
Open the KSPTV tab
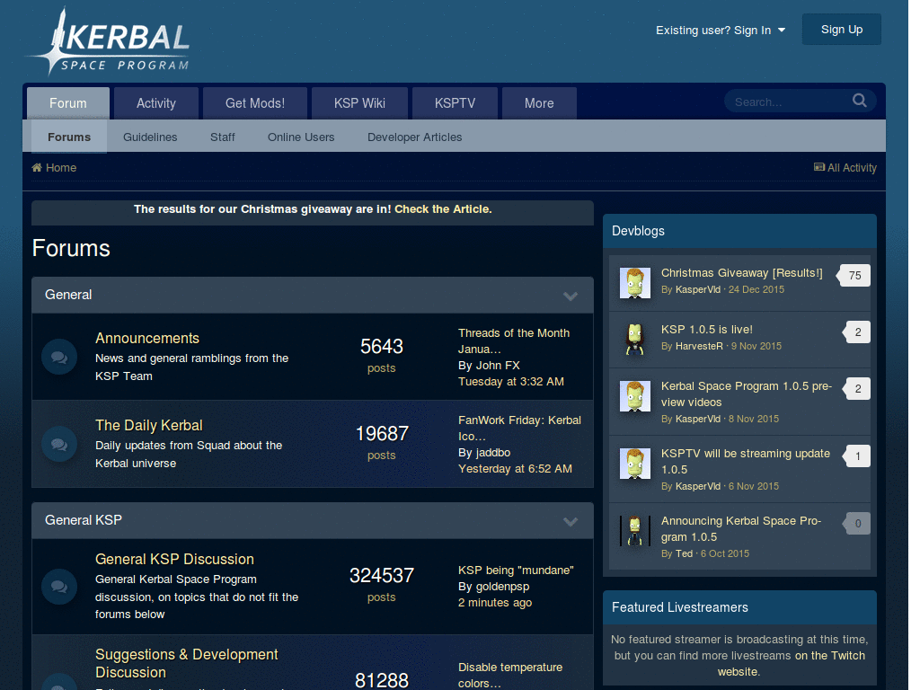[455, 103]
